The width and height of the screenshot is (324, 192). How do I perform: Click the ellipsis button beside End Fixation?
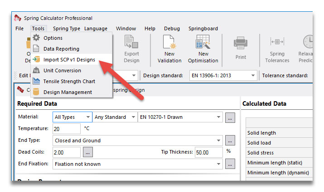pos(230,164)
